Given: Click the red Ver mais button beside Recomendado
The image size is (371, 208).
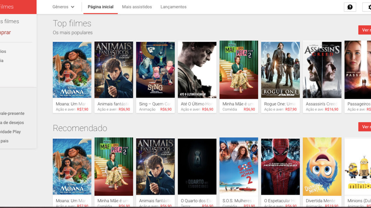Looking at the screenshot, I should (x=365, y=127).
